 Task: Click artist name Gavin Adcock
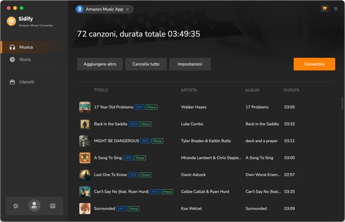point(193,175)
